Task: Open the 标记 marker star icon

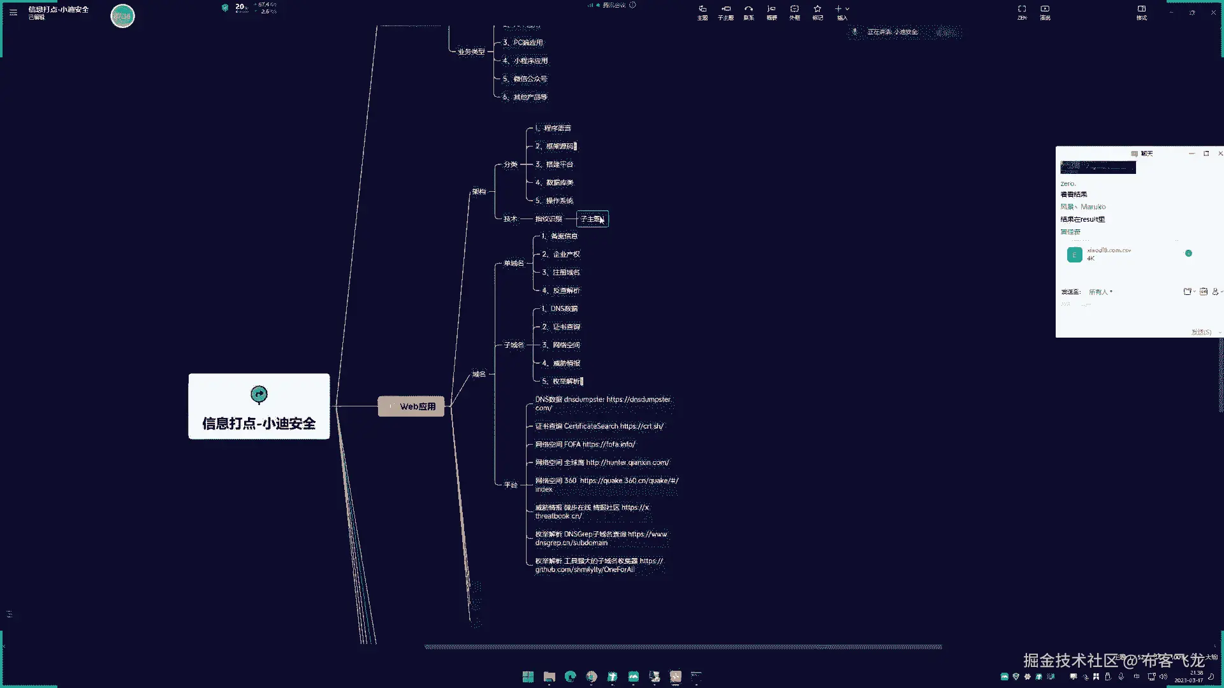Action: pyautogui.click(x=817, y=12)
